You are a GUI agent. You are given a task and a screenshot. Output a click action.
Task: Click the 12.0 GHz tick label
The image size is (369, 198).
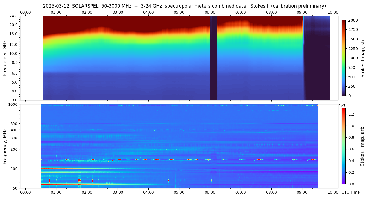[x=14, y=45]
